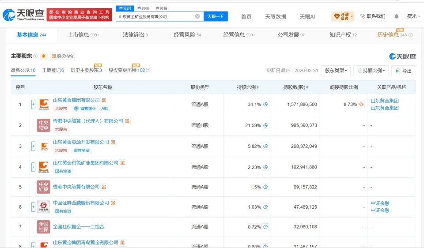424x248 pixels.
Task: Switch to 上市信息 tab
Action: coord(83,35)
